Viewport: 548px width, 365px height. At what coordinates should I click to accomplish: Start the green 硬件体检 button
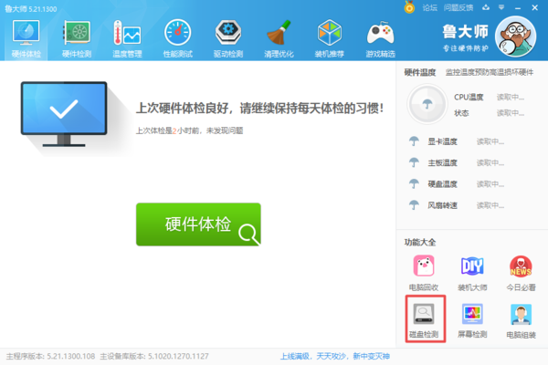click(198, 224)
